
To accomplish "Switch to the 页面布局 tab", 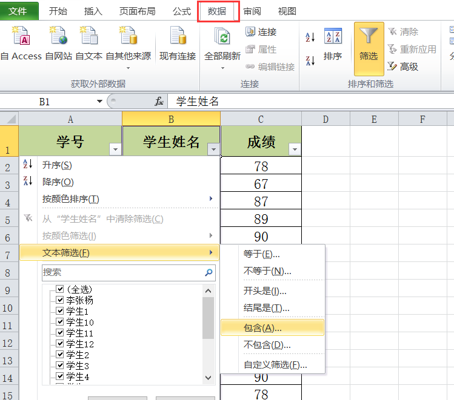I will pos(138,11).
